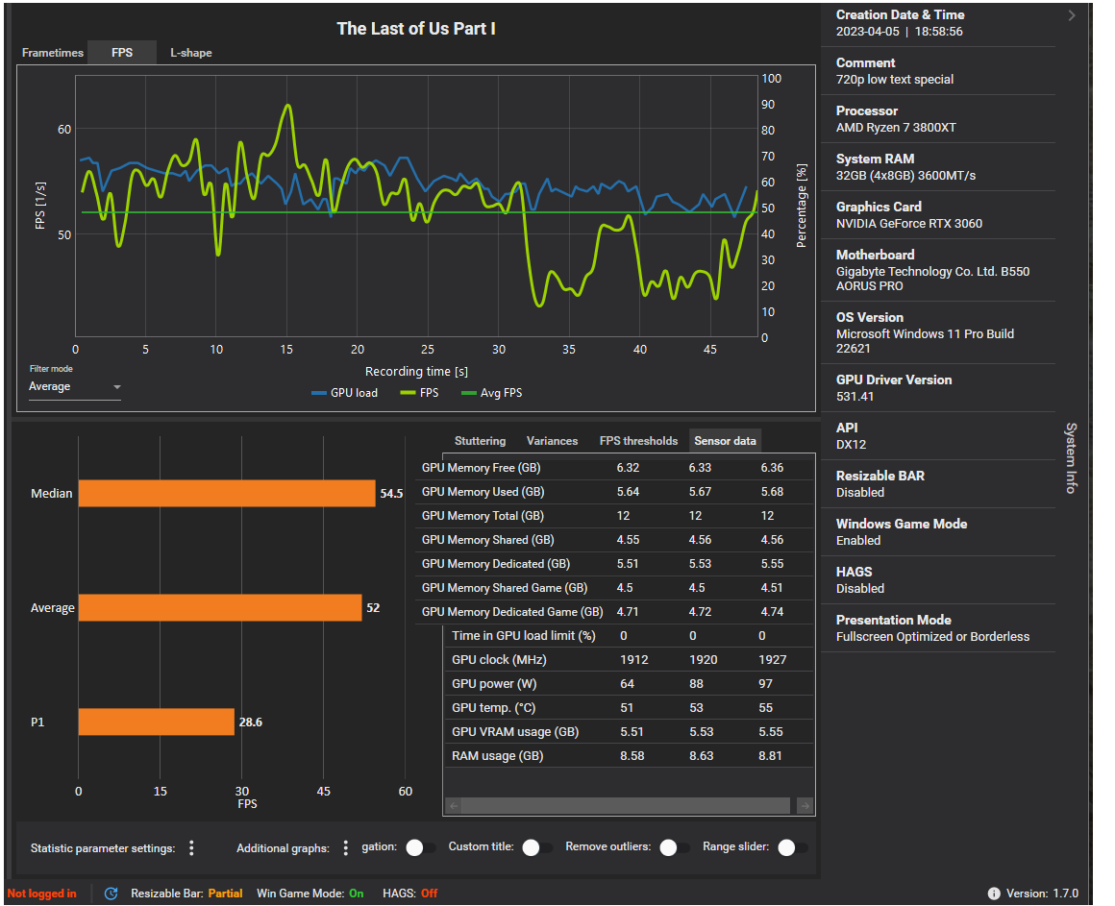This screenshot has width=1115, height=906.
Task: Click HAGS Disabled entry in System Info
Action: (x=859, y=588)
